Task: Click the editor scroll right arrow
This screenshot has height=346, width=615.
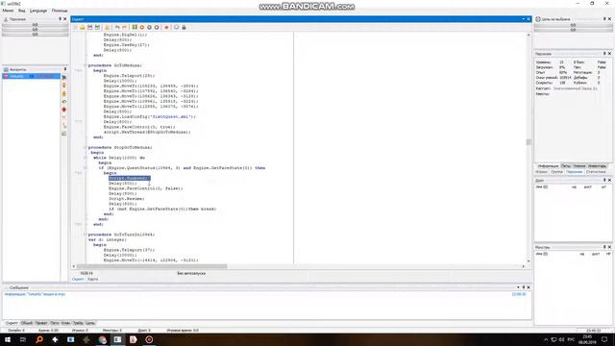Action: (x=523, y=266)
